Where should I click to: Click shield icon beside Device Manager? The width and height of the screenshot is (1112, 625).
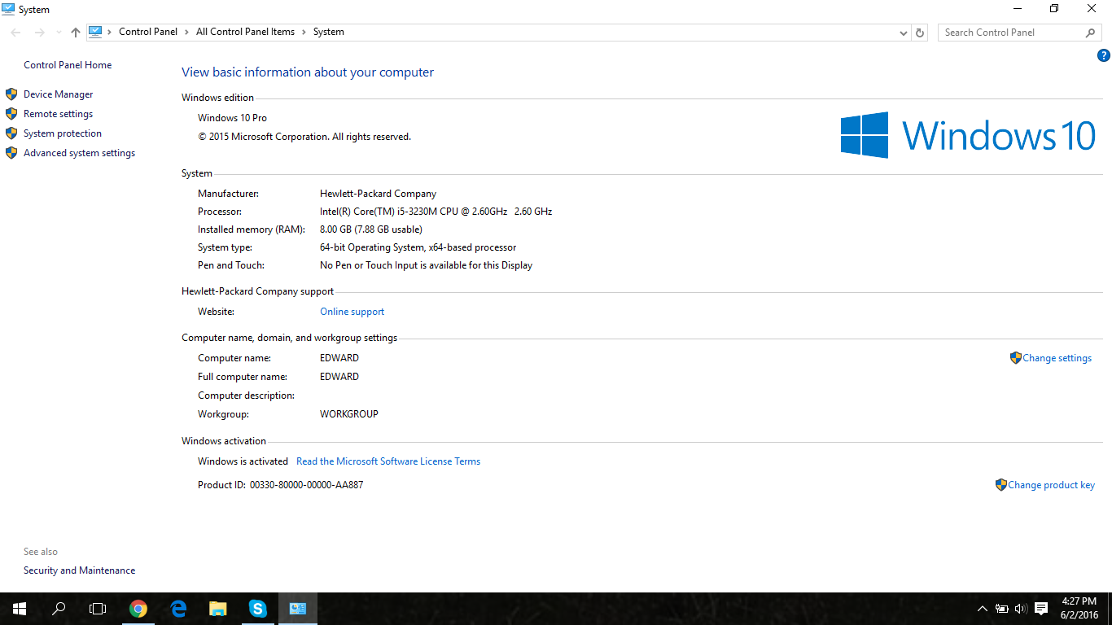pyautogui.click(x=11, y=94)
